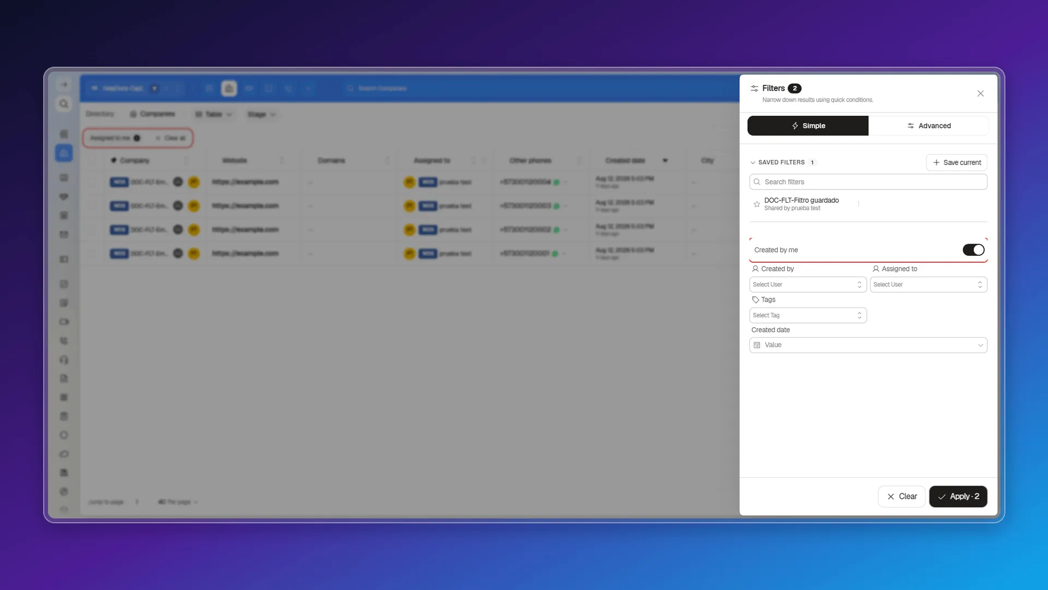The height and width of the screenshot is (590, 1048).
Task: Expand the sidebar with the arrow icon
Action: coord(64,85)
